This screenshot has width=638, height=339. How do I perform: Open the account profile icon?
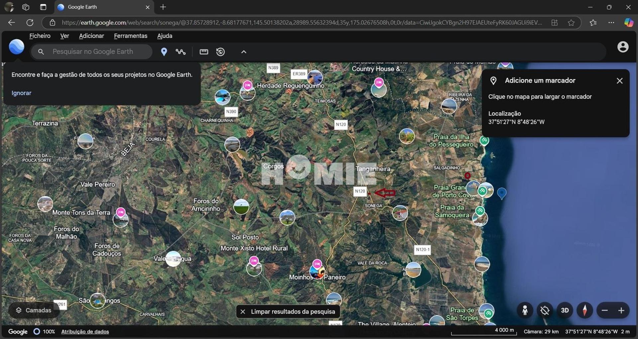623,47
